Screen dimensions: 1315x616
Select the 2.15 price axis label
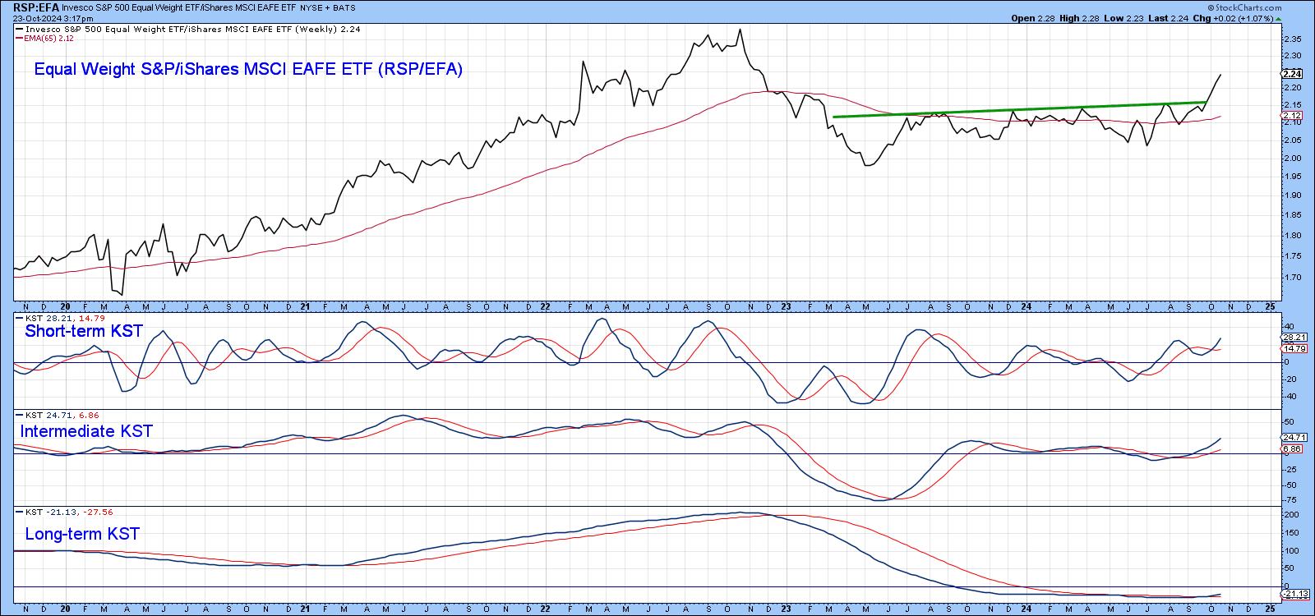pos(1291,104)
